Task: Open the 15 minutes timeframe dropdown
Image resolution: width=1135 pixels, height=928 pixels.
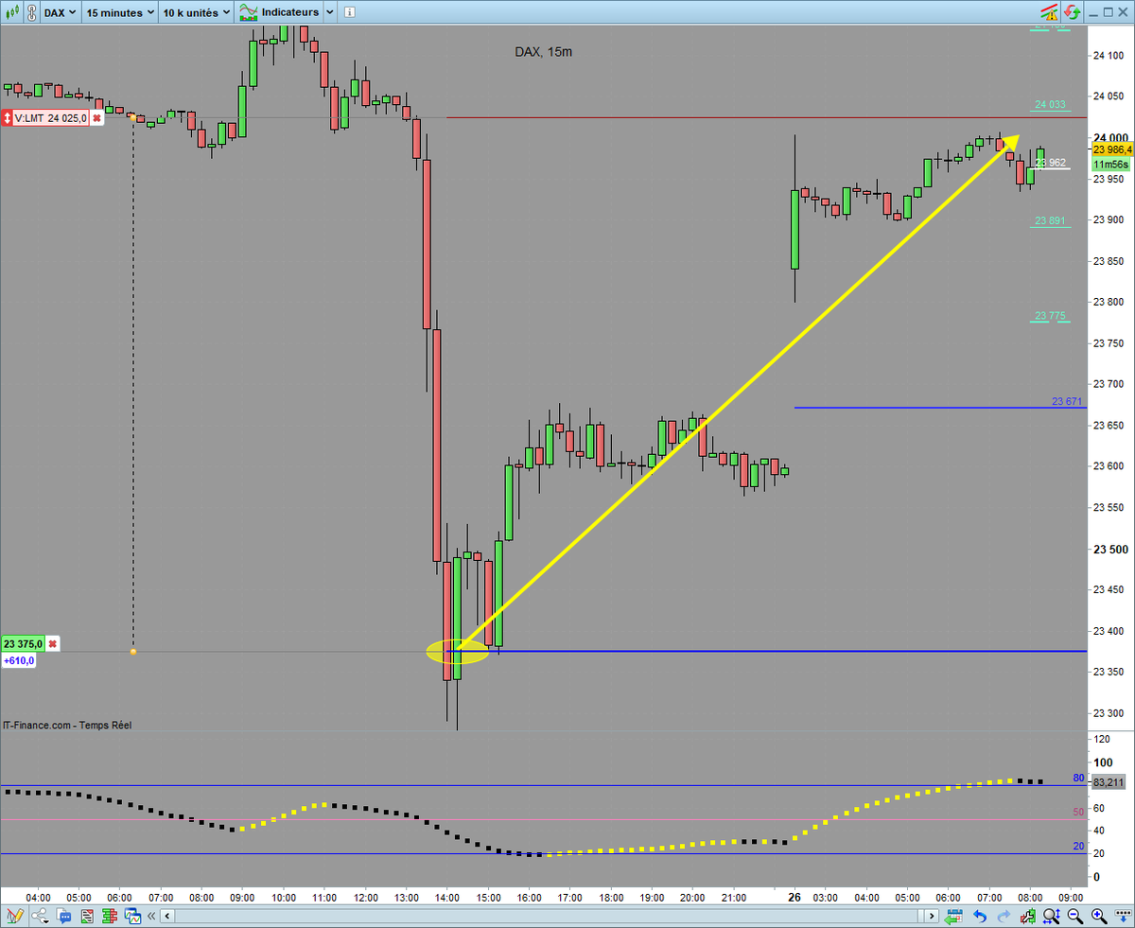Action: tap(119, 12)
